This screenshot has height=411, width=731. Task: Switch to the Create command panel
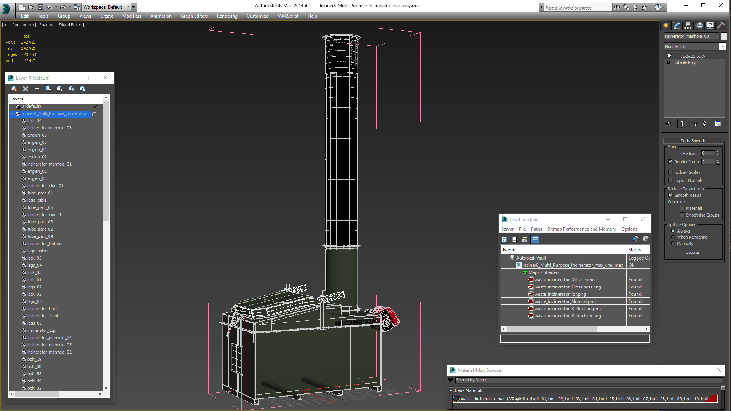(666, 25)
